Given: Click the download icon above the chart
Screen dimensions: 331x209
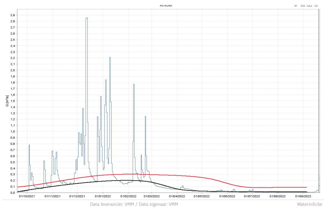Looking at the screenshot, I should [x=309, y=5].
